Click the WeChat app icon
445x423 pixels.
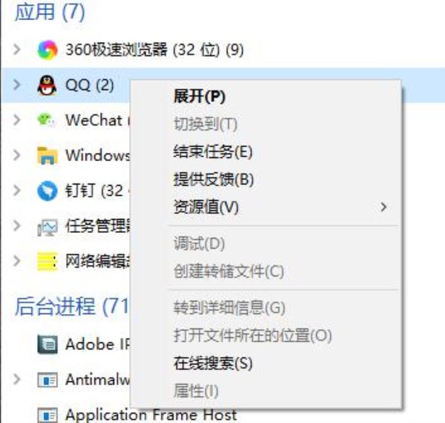coord(46,120)
